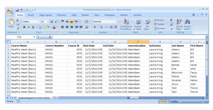Click the Name Box showing F16
Viewport: 213px width, 110px height.
coord(19,37)
